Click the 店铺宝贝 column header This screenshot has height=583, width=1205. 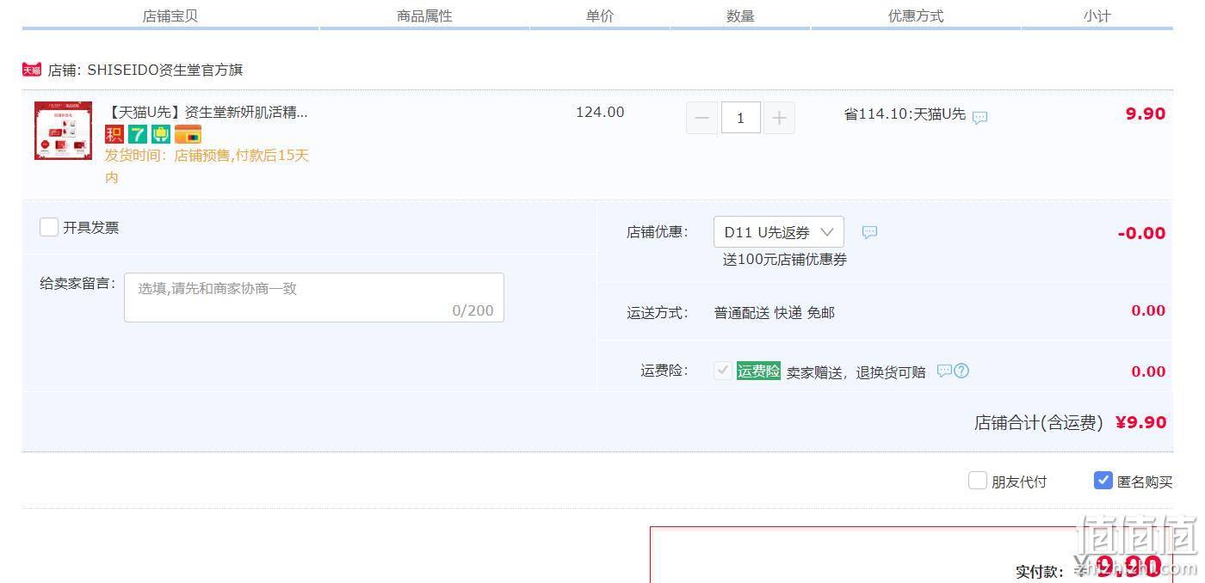pos(170,15)
